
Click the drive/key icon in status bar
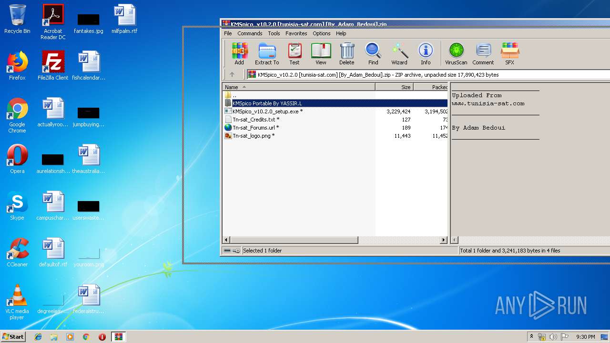click(232, 251)
